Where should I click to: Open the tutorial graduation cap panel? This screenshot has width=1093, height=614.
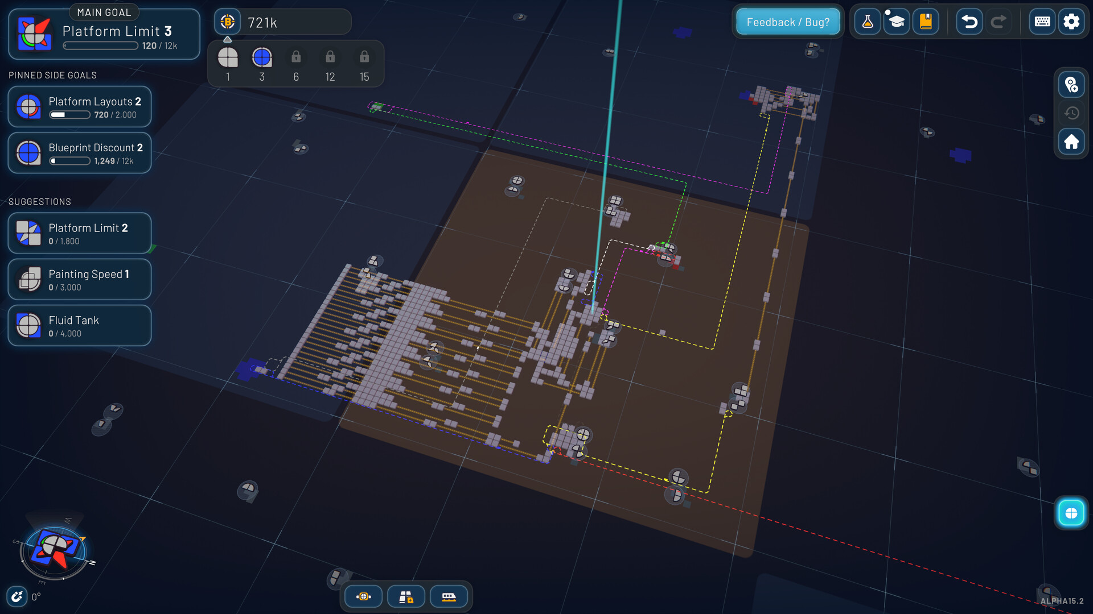click(x=897, y=22)
